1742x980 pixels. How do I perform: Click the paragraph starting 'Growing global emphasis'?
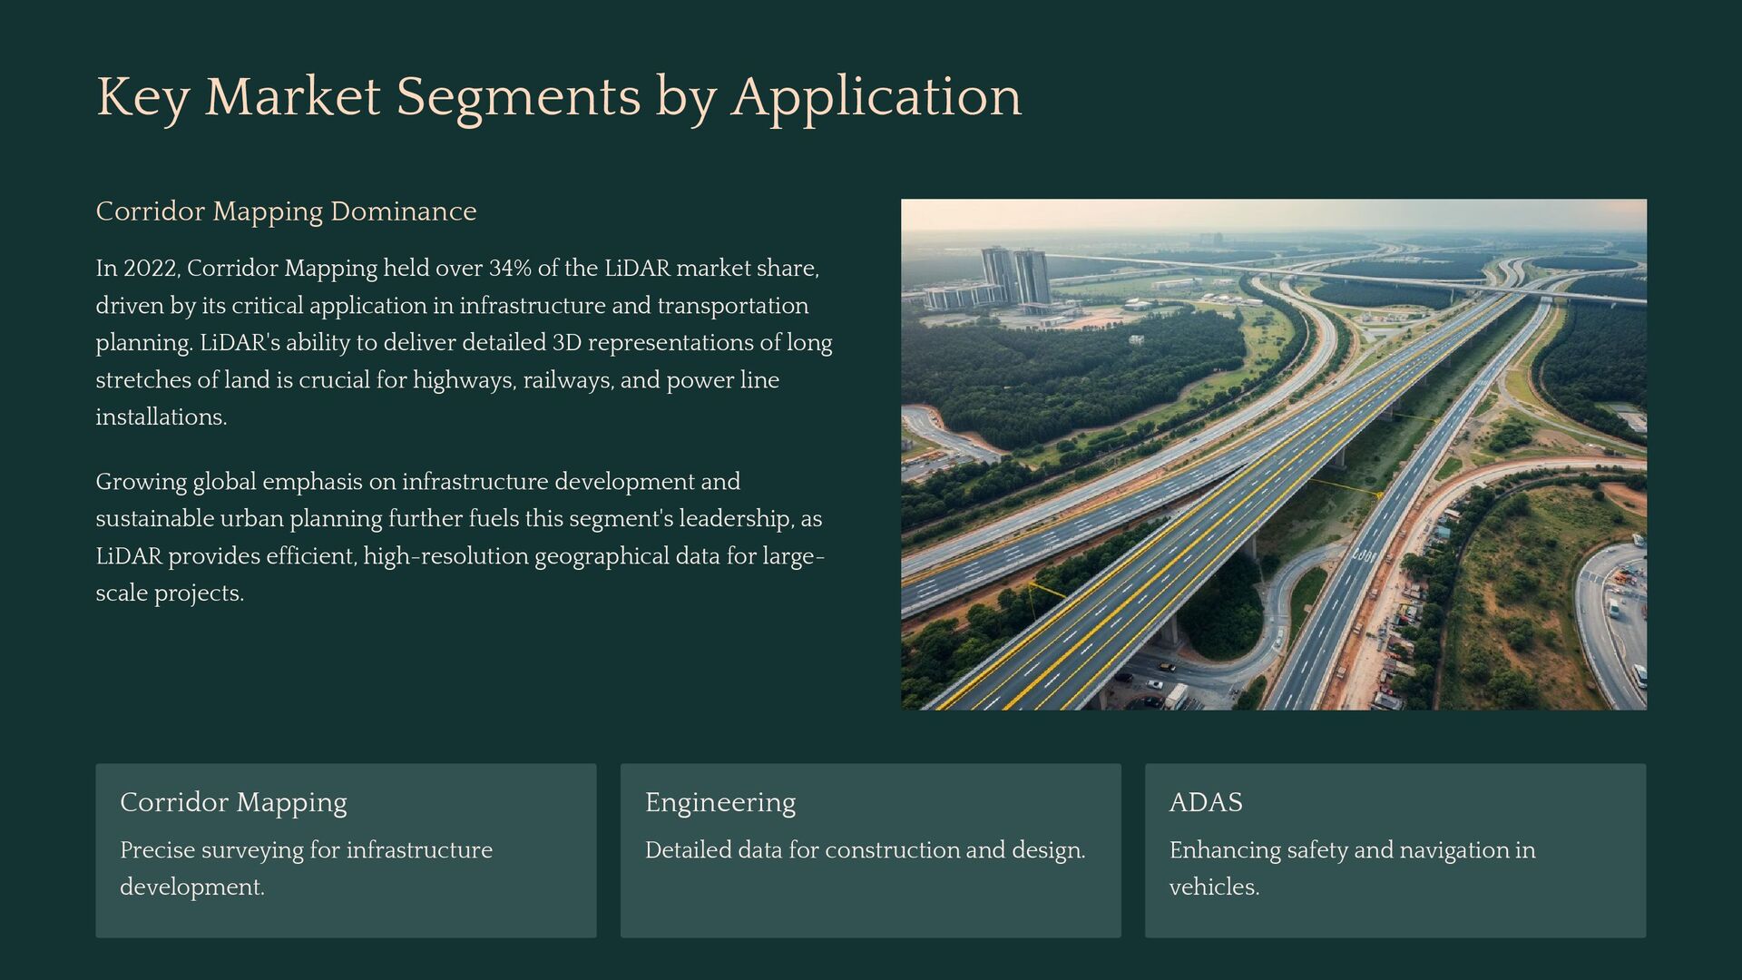[x=460, y=537]
